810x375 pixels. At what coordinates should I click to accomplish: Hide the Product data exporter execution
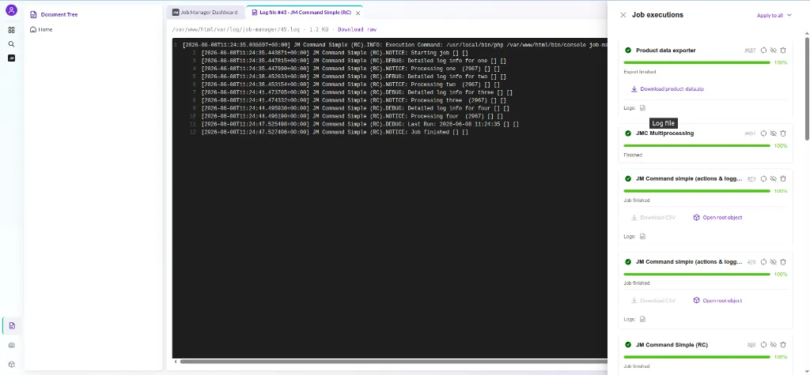774,51
